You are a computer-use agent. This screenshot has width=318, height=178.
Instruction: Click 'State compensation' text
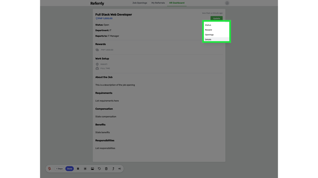click(106, 117)
